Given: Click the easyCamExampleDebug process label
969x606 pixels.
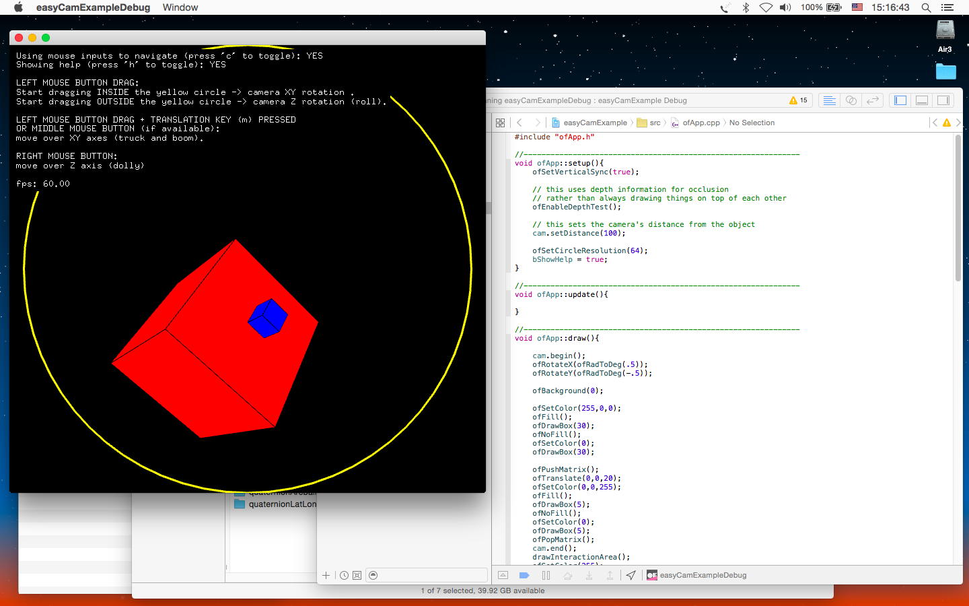Looking at the screenshot, I should (x=703, y=575).
